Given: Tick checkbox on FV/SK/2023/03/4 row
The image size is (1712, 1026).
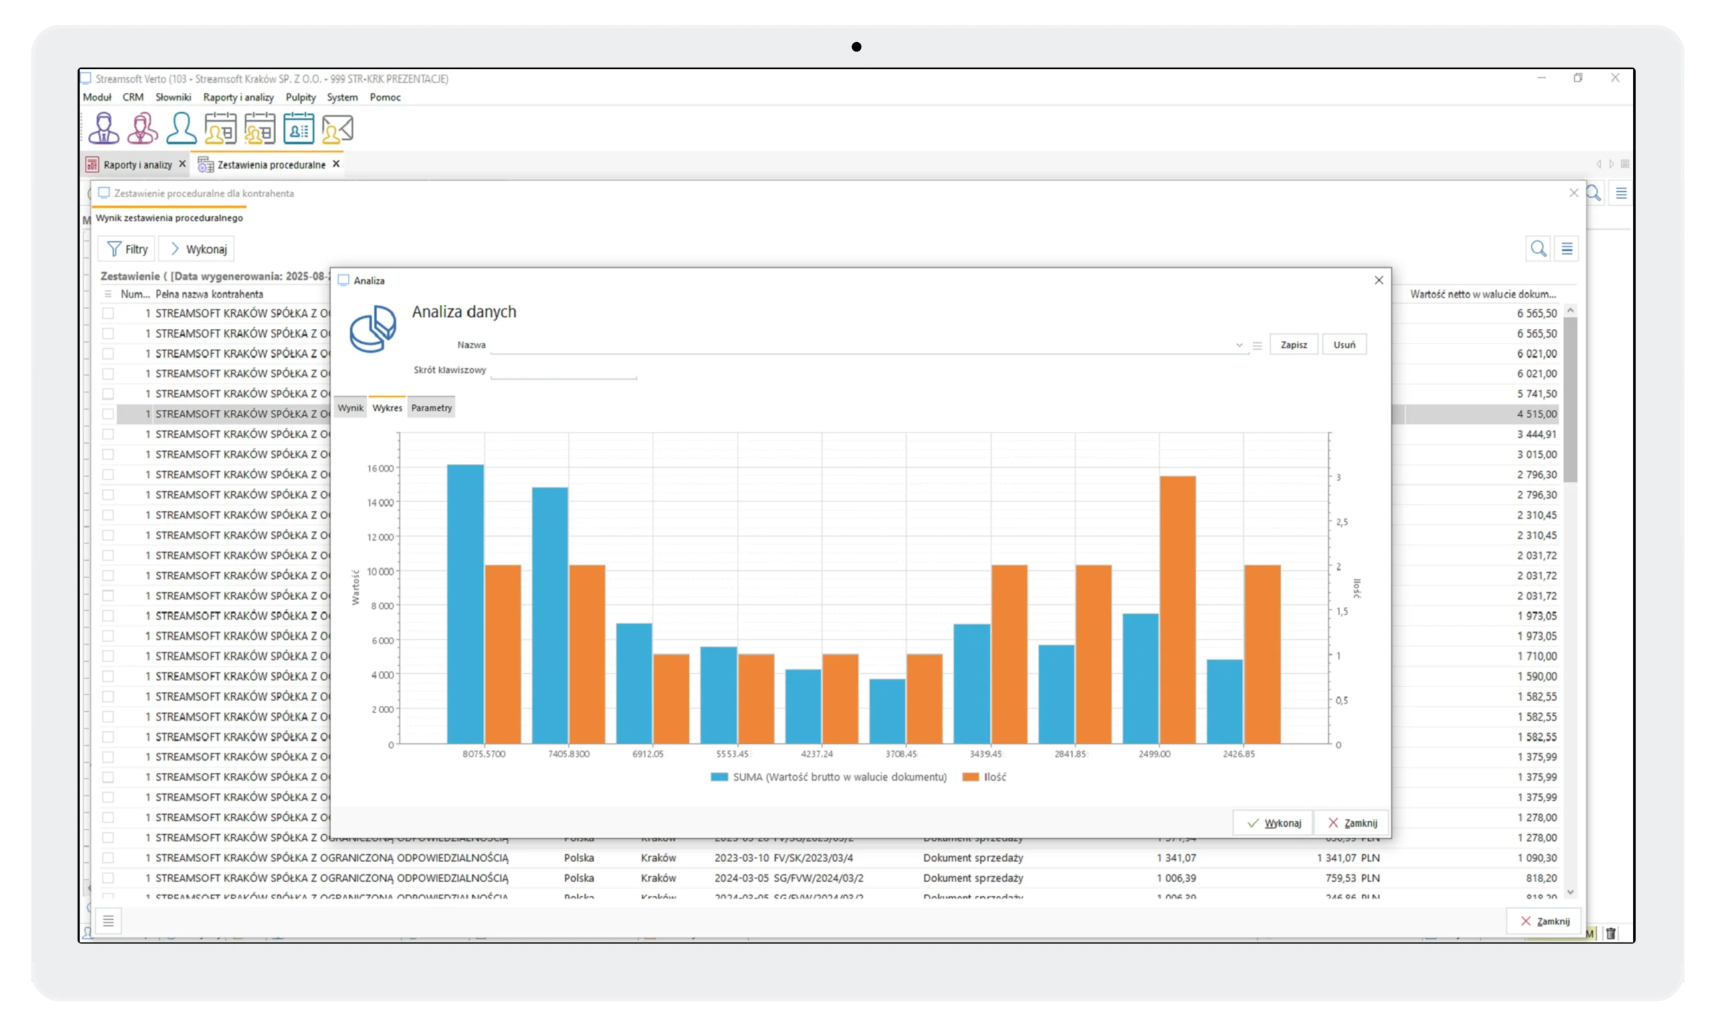Looking at the screenshot, I should click(108, 858).
